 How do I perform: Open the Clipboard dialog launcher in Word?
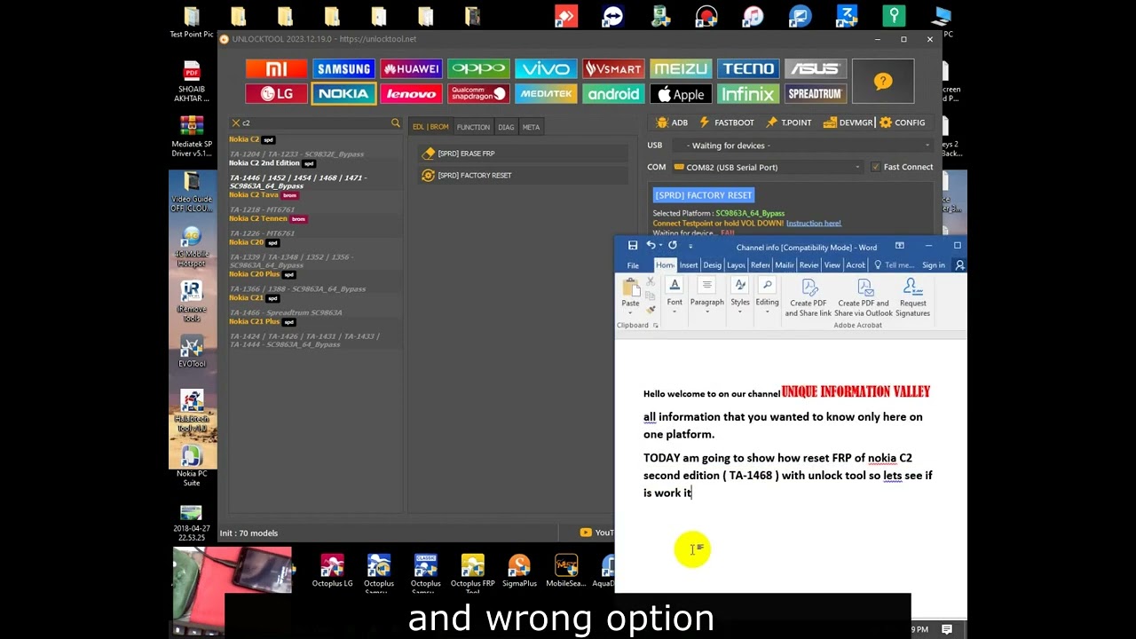point(656,326)
